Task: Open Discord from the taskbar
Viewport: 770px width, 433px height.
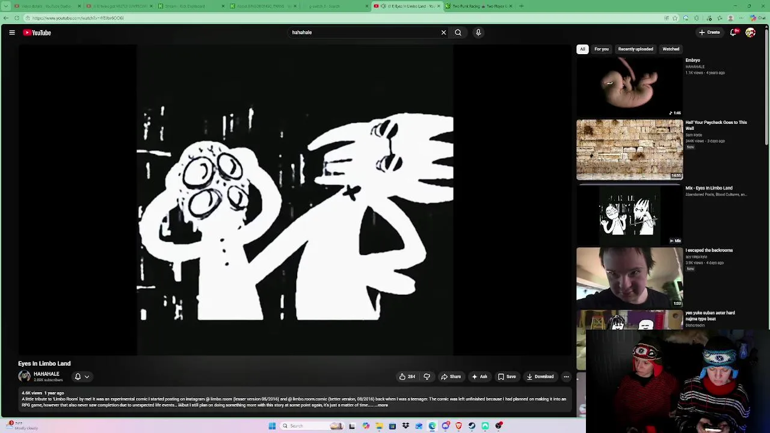Action: click(x=445, y=426)
